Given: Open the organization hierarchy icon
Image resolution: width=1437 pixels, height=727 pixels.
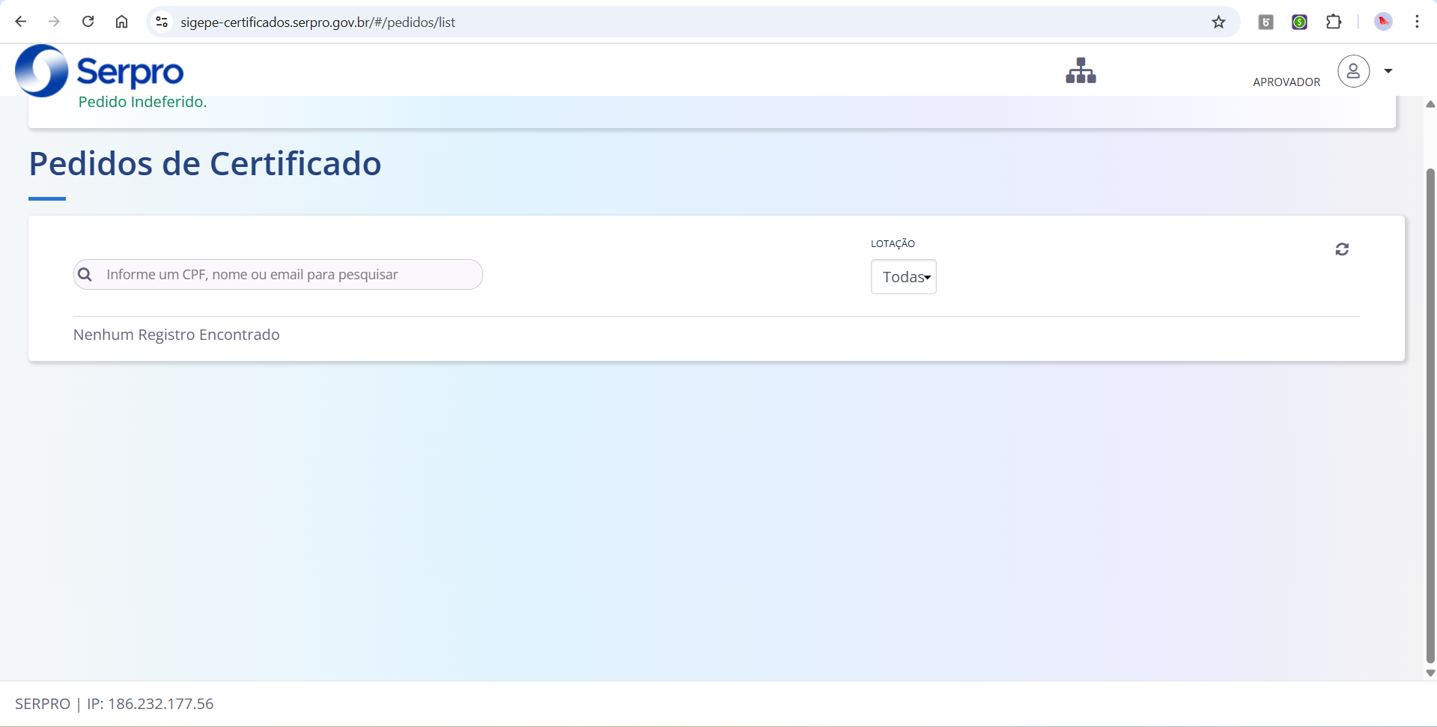Looking at the screenshot, I should coord(1081,71).
